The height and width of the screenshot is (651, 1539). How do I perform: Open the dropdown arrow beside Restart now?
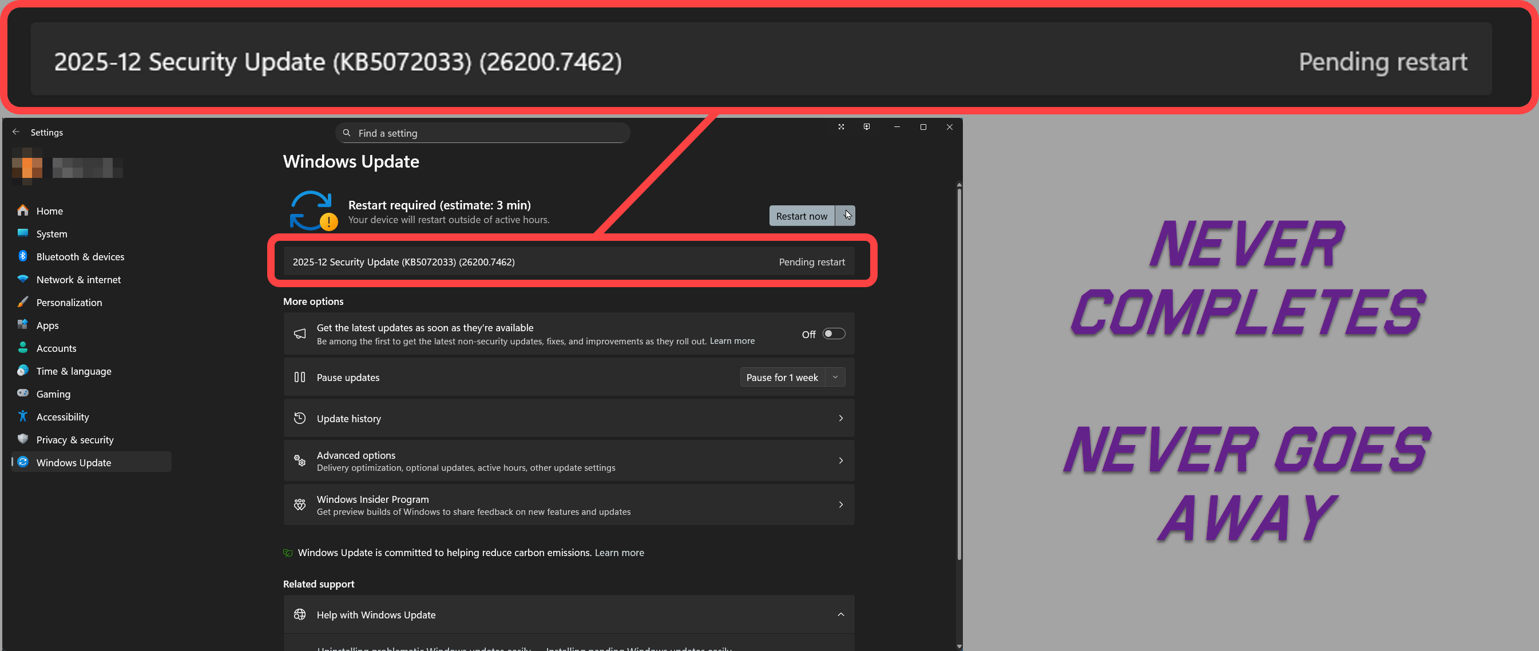tap(846, 216)
